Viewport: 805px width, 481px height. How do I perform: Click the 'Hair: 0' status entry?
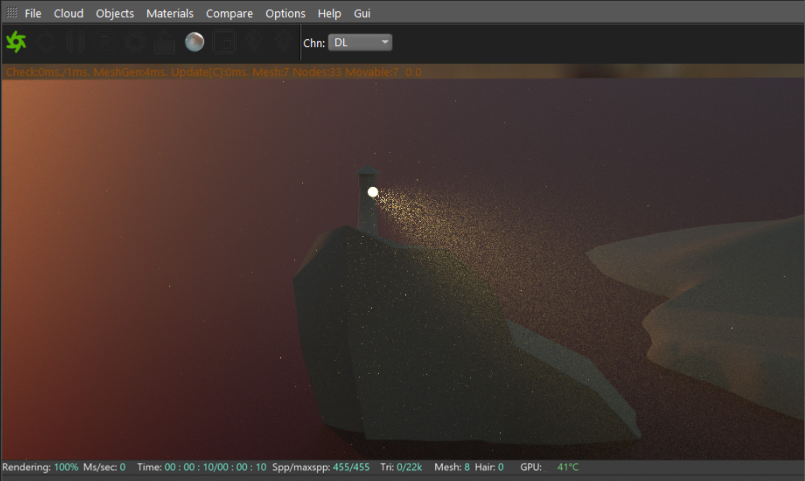489,467
